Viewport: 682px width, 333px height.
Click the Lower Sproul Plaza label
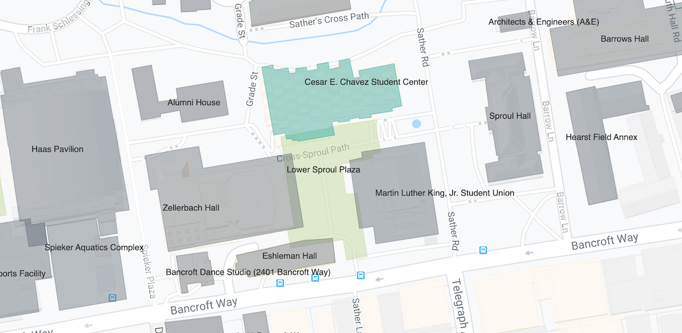tap(323, 170)
